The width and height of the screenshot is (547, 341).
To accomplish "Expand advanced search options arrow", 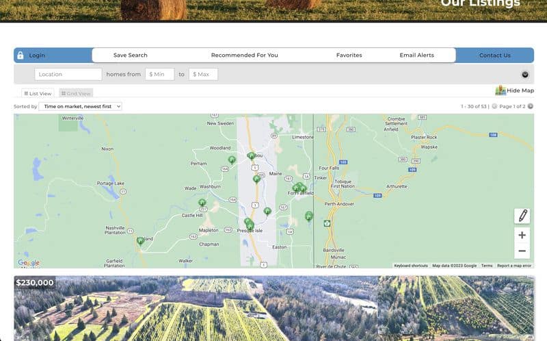I will [x=525, y=75].
